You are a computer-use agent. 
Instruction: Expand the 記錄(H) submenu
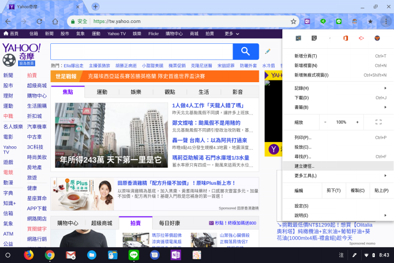click(x=338, y=88)
